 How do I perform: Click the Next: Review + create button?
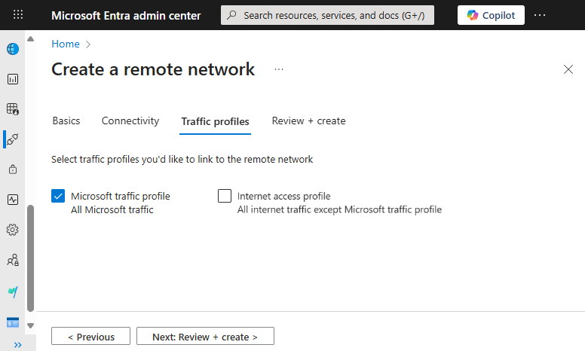point(205,337)
